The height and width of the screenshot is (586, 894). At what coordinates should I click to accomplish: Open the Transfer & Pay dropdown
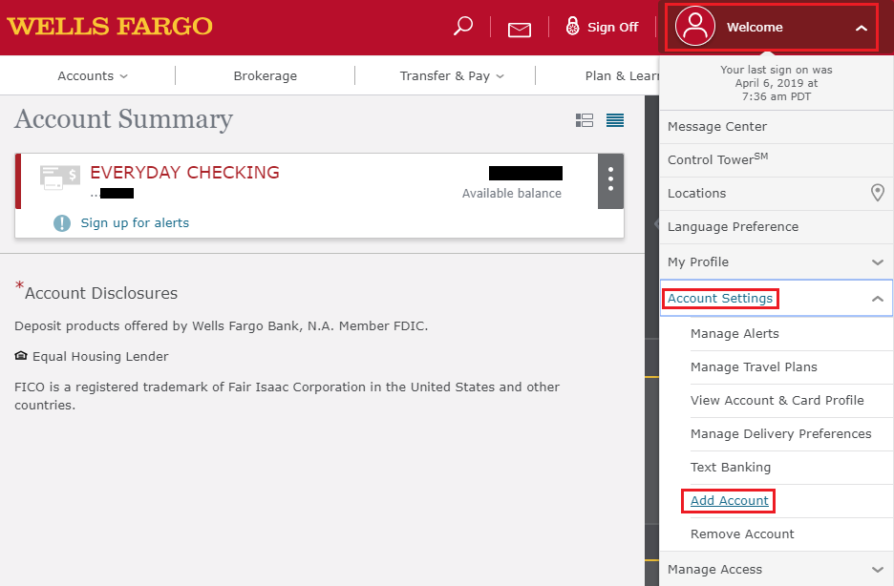pos(452,75)
